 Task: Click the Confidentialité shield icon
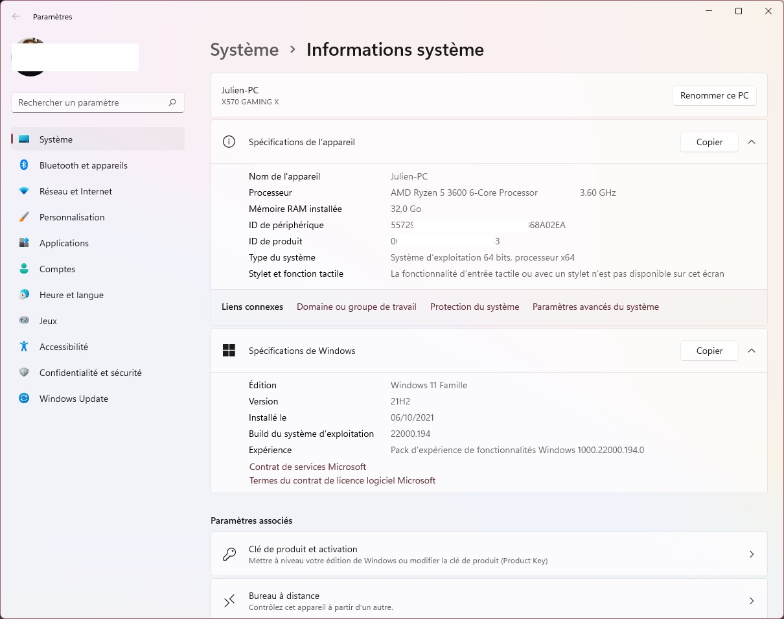tap(24, 373)
